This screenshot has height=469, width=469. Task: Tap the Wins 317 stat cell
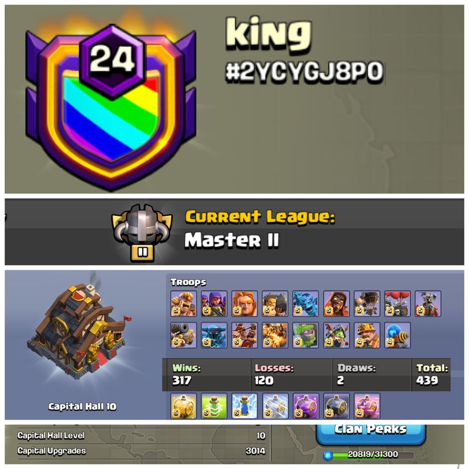tap(206, 375)
